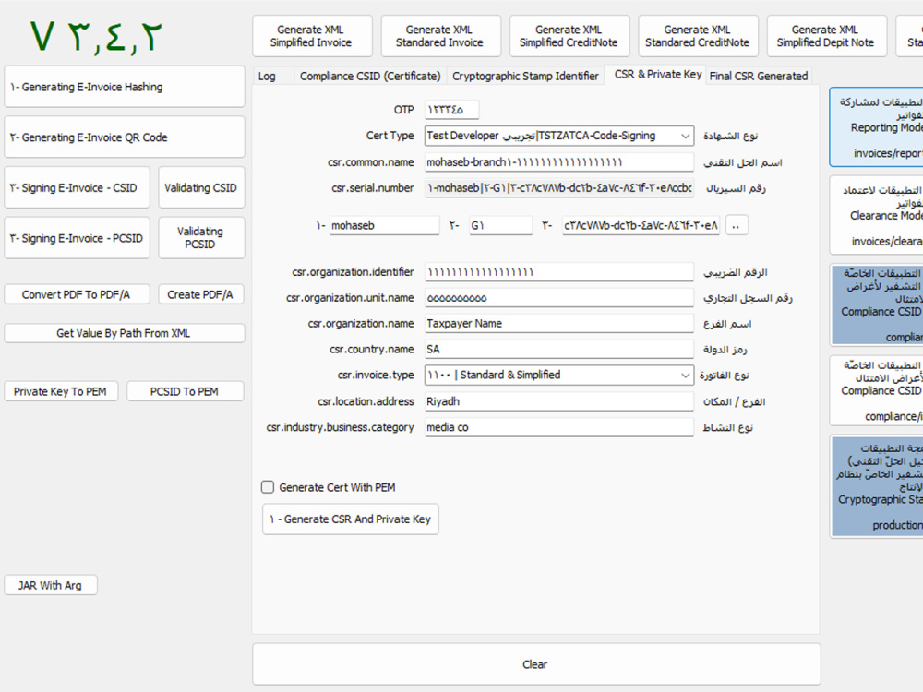Click the white Compliance CSID invoices panel button

(877, 390)
